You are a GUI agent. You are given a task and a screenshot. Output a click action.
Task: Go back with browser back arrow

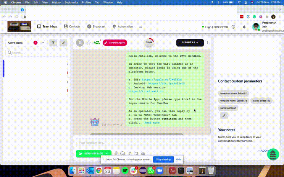click(4, 17)
